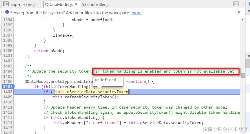Click 'ODataModel.prototype' on line 1406

[x=48, y=81]
